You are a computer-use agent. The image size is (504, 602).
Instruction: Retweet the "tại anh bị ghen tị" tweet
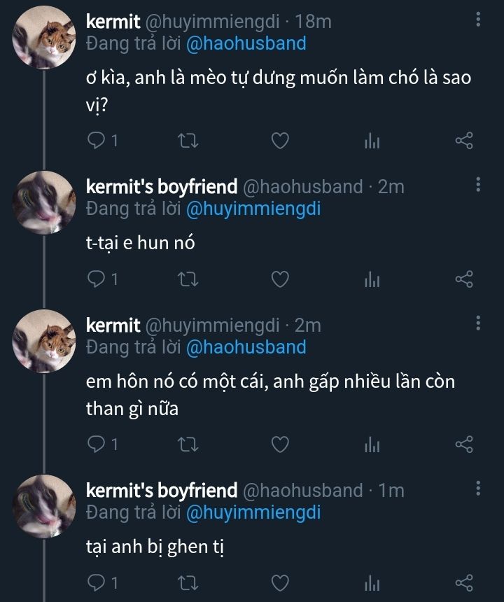pos(188,582)
